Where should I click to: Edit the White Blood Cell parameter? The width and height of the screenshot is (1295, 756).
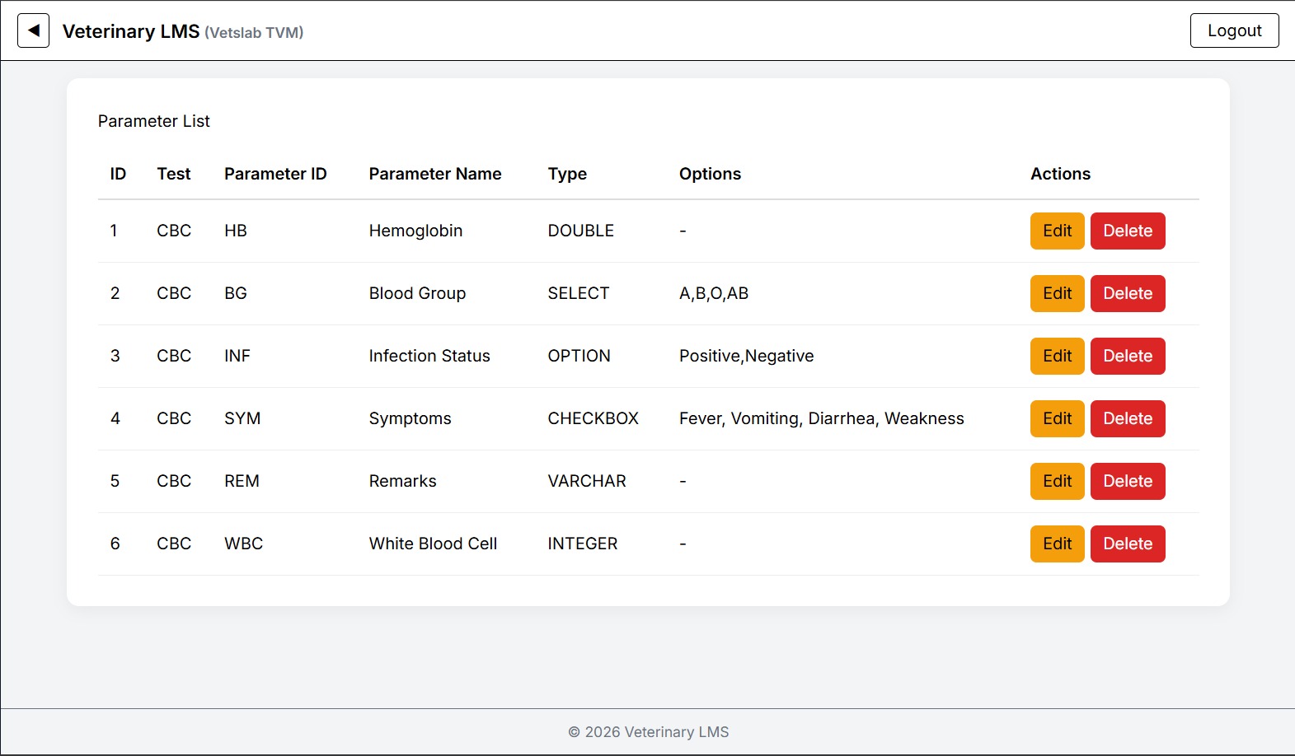[1057, 544]
